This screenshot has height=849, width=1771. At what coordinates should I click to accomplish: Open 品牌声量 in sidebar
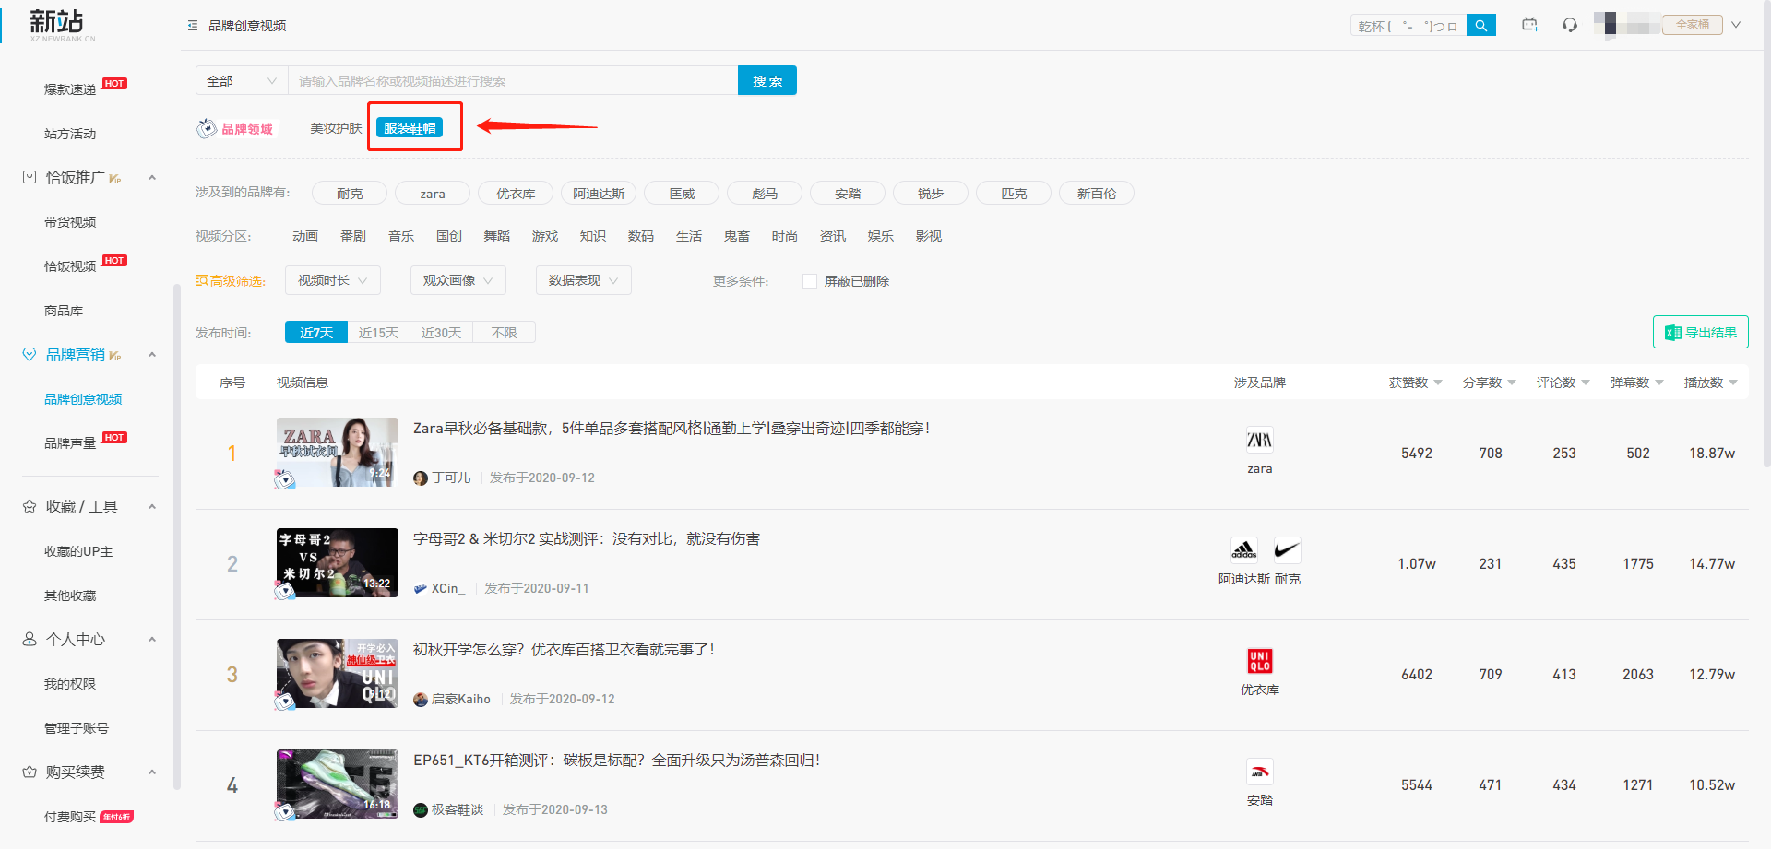pos(70,443)
